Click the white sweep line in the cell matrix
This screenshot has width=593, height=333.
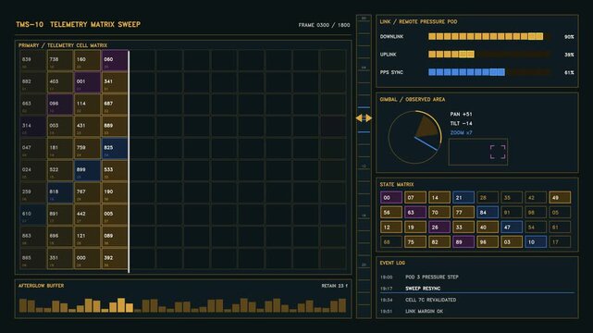129,161
